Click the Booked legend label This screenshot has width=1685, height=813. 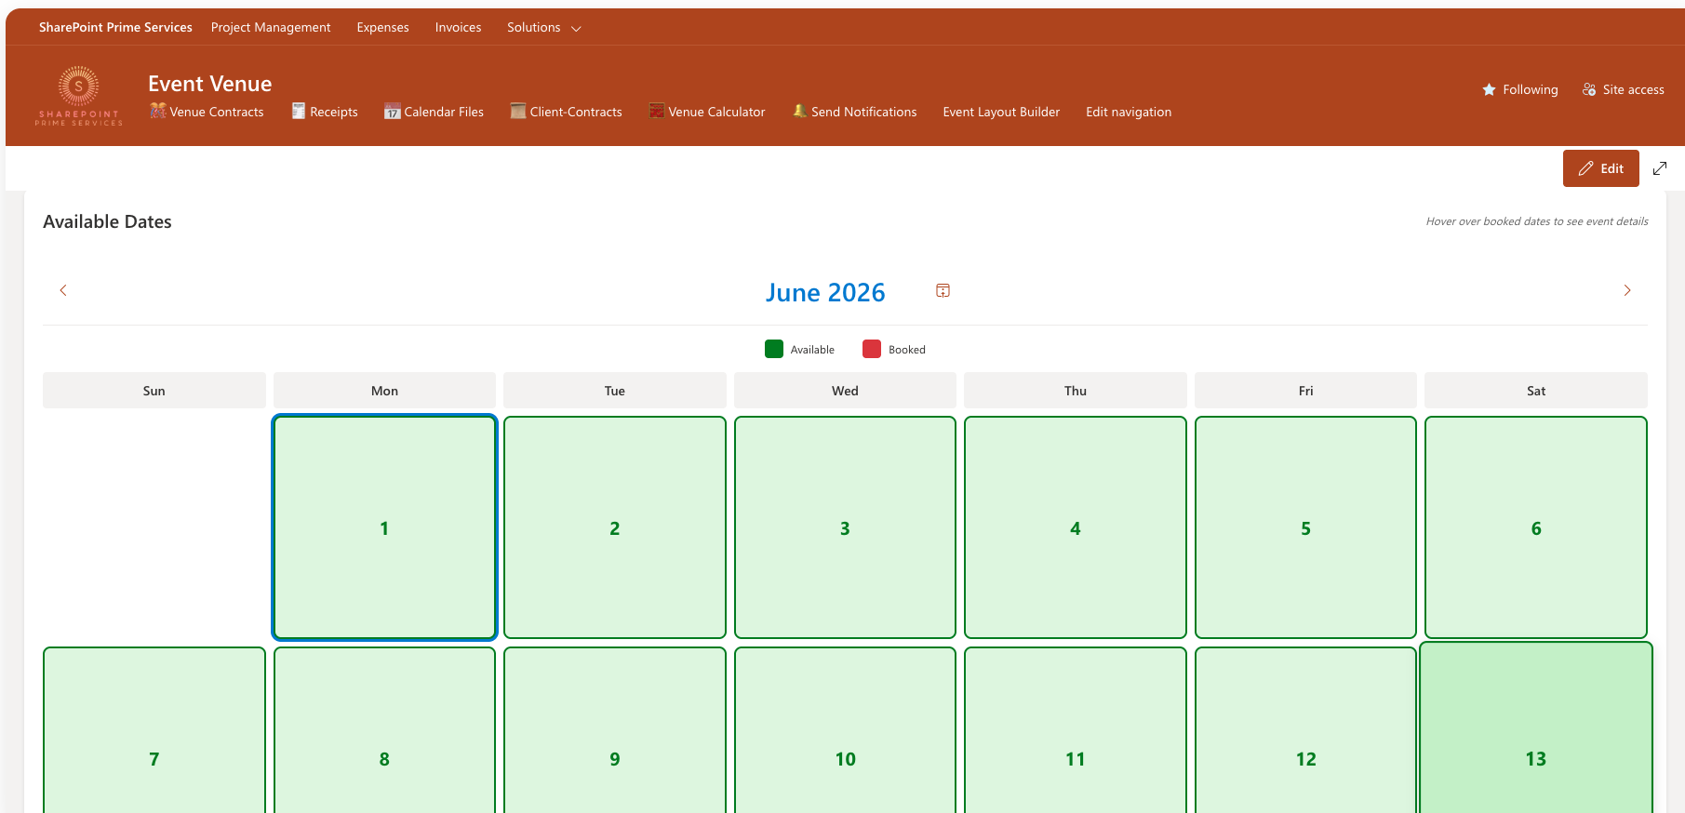907,350
